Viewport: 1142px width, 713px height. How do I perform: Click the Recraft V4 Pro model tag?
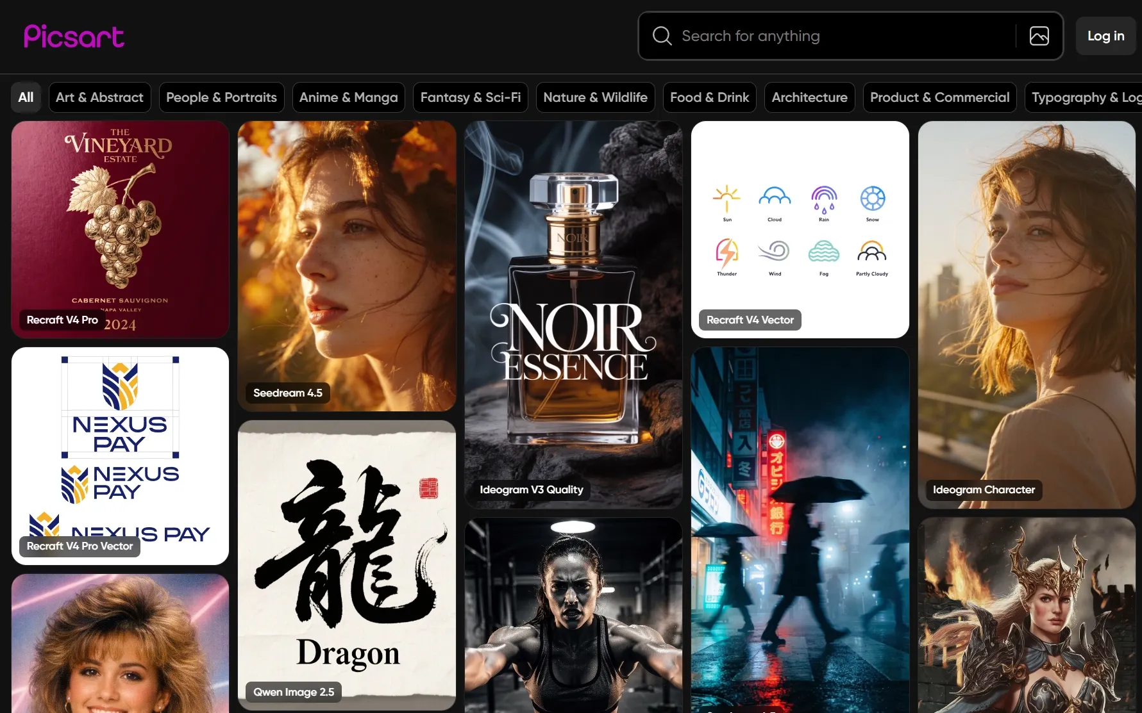(62, 320)
